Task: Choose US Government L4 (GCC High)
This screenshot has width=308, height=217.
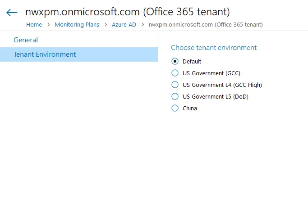Action: (175, 85)
